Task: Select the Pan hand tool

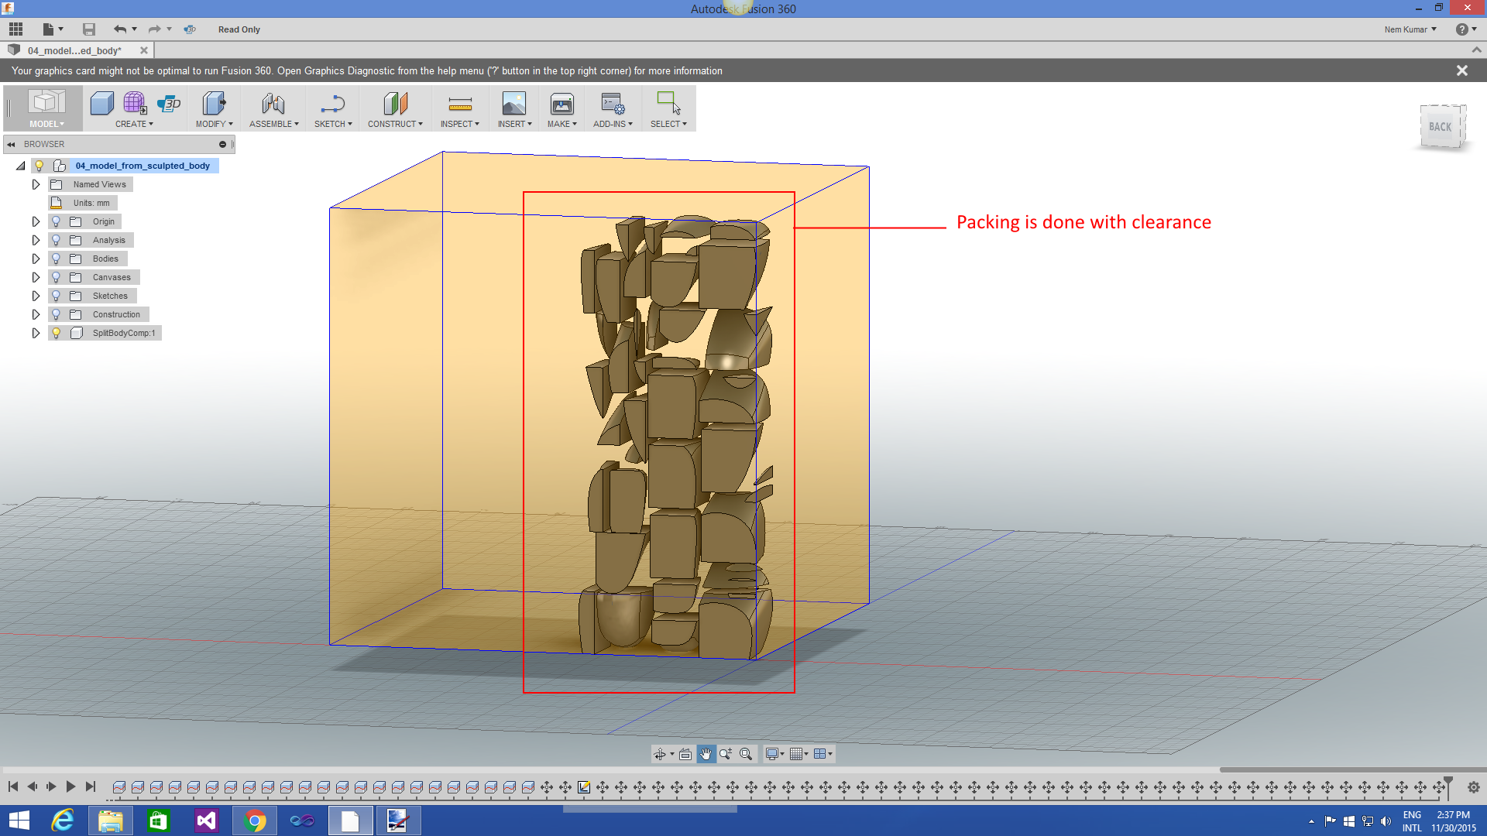Action: click(706, 754)
